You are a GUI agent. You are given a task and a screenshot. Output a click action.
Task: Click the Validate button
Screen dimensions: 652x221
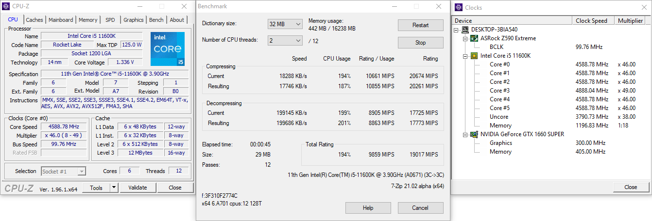point(137,188)
